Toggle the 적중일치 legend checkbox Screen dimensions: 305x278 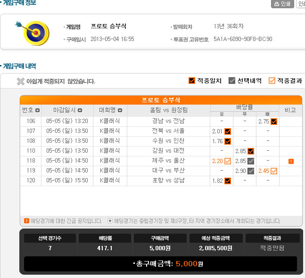coord(191,81)
